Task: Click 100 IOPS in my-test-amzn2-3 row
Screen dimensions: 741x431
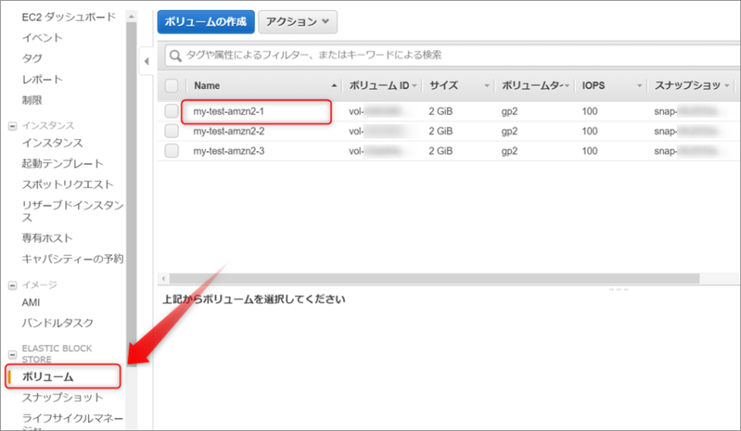Action: (590, 151)
